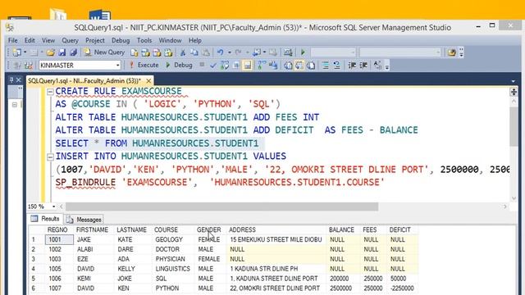The width and height of the screenshot is (525, 295).
Task: Click the horizontal scrollbar of the editor
Action: (221, 206)
